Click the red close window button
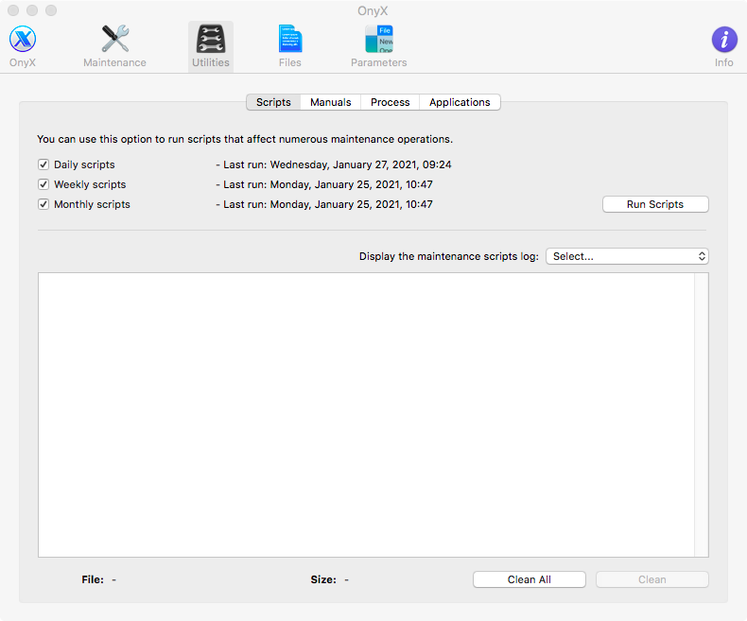This screenshot has height=621, width=747. tap(13, 10)
